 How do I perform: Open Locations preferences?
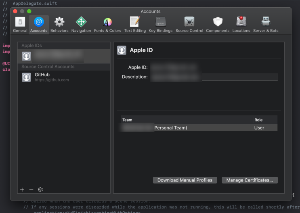pyautogui.click(x=241, y=25)
